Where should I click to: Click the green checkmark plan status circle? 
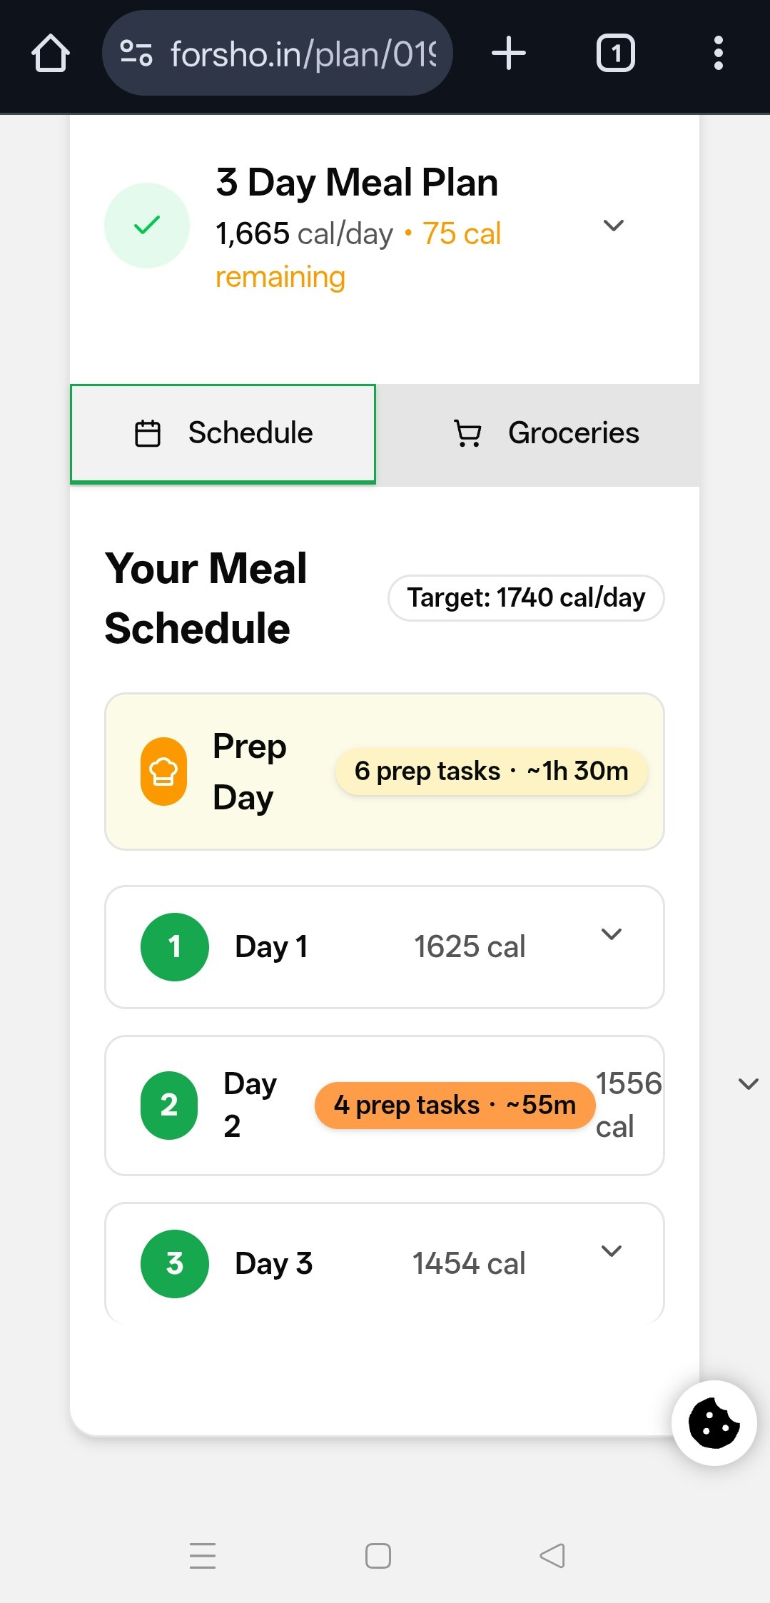(x=147, y=226)
